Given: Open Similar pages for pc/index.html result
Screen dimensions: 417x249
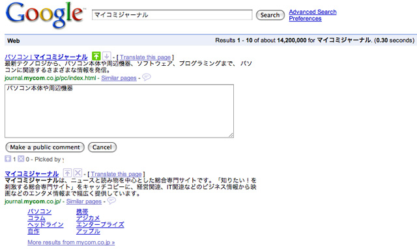Looking at the screenshot, I should (119, 78).
